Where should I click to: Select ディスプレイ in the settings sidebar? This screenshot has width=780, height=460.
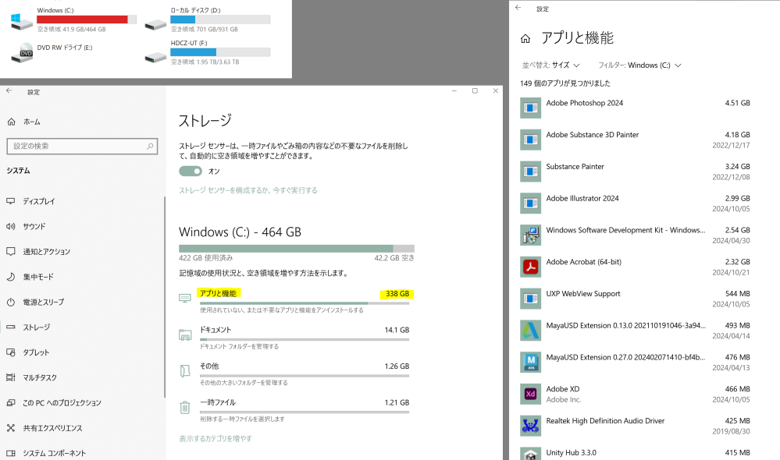coord(39,201)
